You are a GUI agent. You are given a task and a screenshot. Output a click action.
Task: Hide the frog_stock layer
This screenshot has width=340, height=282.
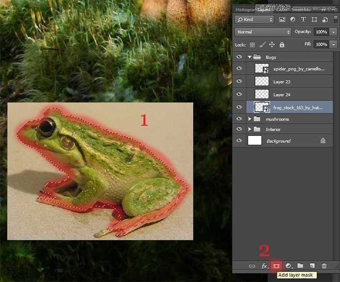(x=239, y=107)
